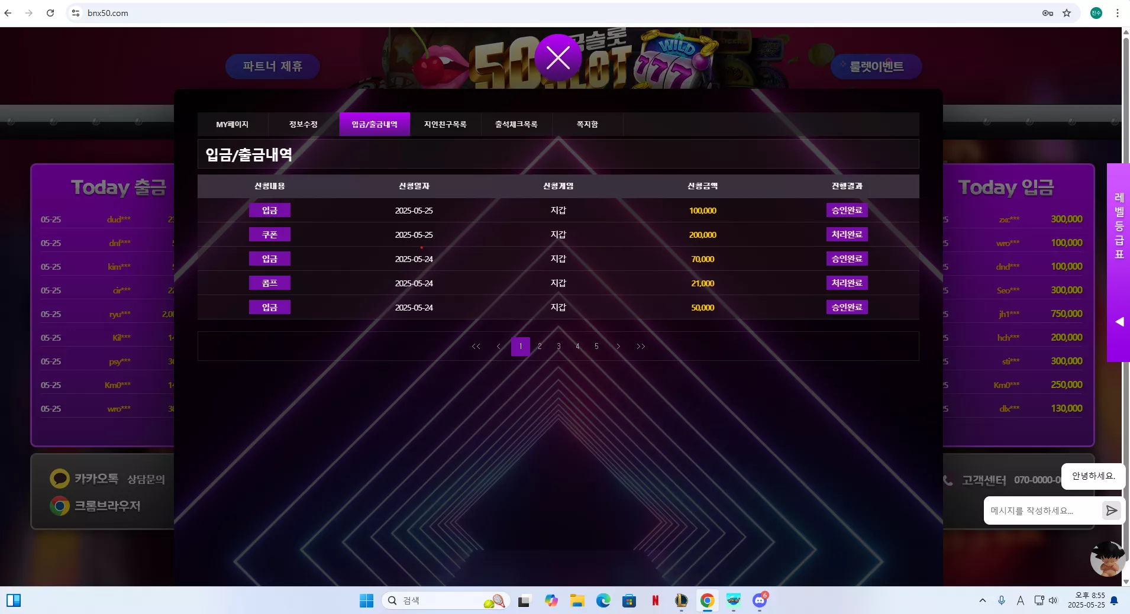1130x614 pixels.
Task: Click the browser forward arrow
Action: click(x=29, y=13)
